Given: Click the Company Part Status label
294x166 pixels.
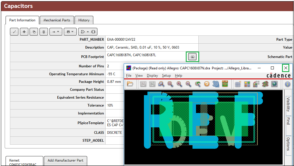Looking at the screenshot, I should tap(87, 90).
